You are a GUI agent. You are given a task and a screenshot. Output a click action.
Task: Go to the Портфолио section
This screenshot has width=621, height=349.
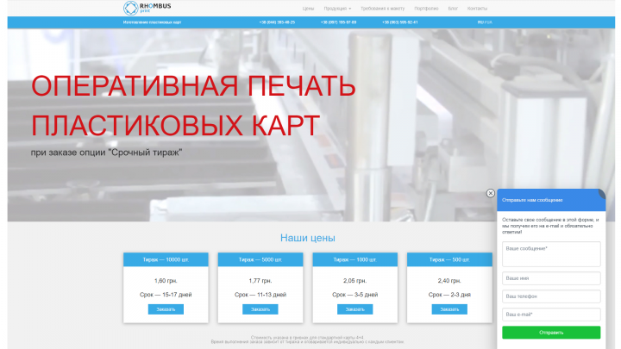tap(426, 9)
